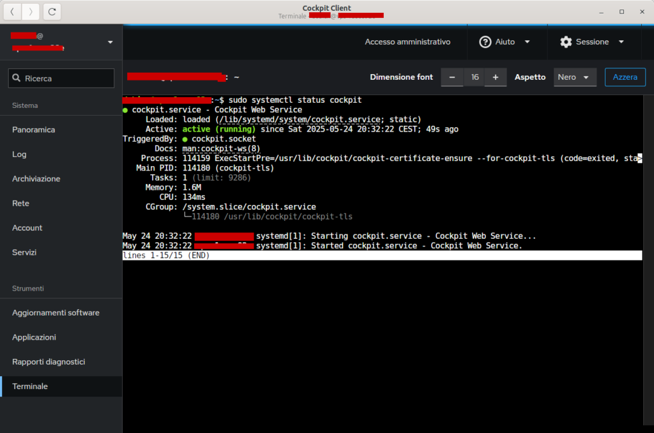This screenshot has width=654, height=433.
Task: Go forward with the right arrow button
Action: (31, 11)
